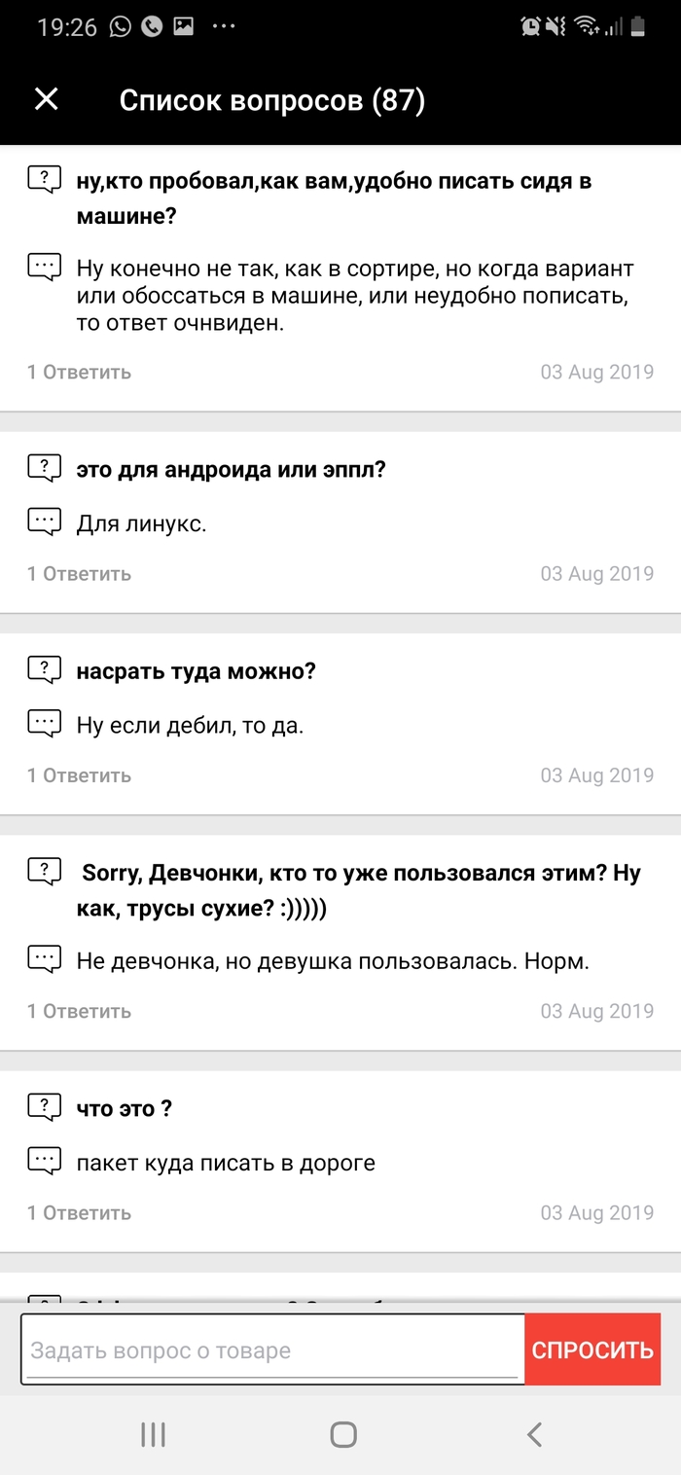The image size is (681, 1475).
Task: Tap "1 Ответить" under the car question answer
Action: coord(79,372)
